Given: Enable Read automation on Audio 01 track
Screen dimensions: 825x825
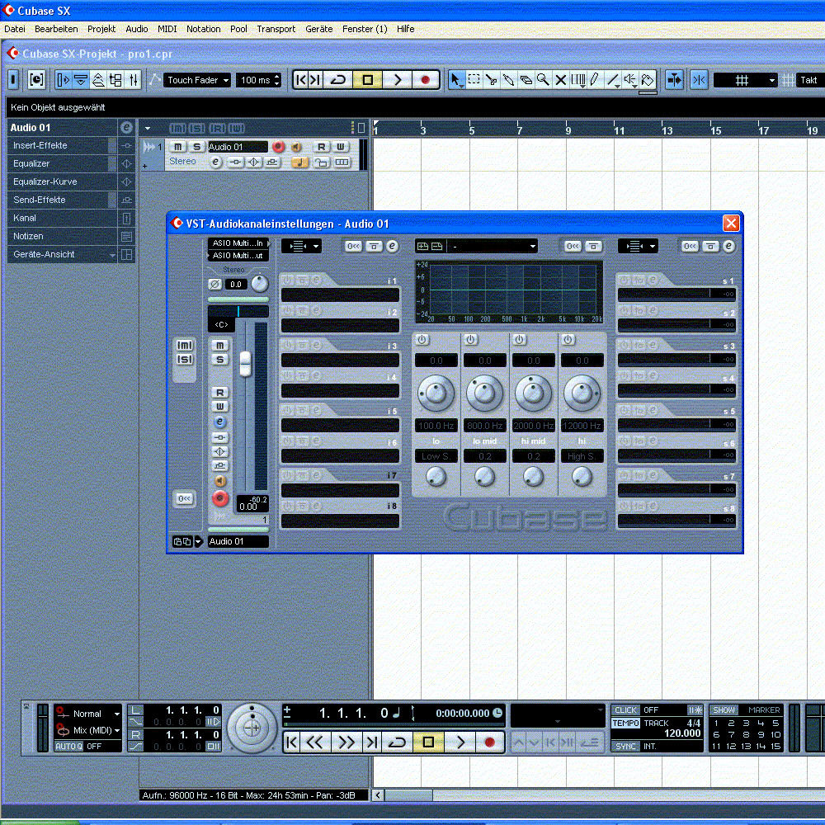Looking at the screenshot, I should click(321, 147).
